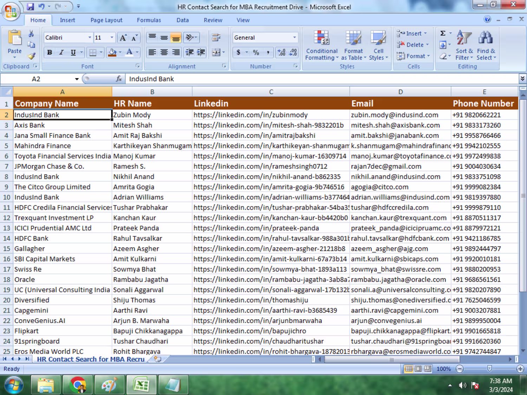Increase decimal places
The width and height of the screenshot is (527, 395).
click(282, 53)
